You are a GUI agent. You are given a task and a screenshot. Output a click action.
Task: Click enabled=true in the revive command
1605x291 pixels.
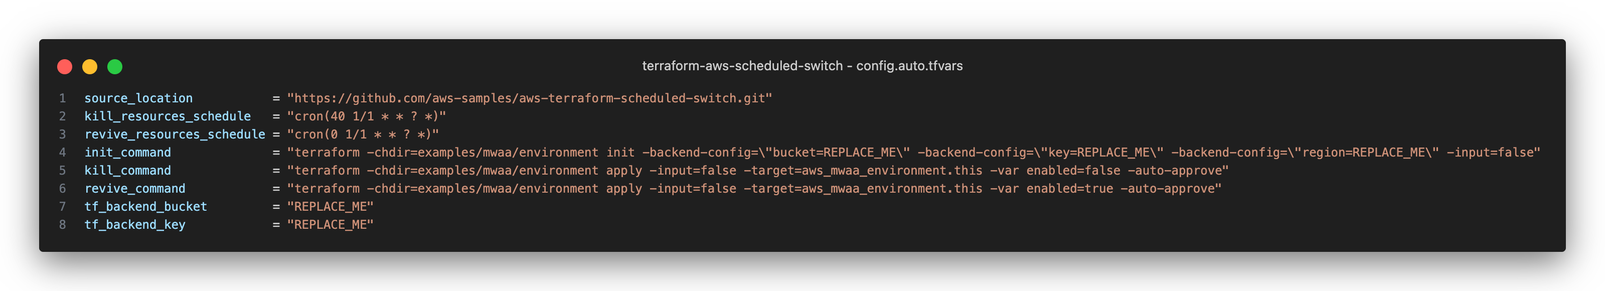point(1070,189)
